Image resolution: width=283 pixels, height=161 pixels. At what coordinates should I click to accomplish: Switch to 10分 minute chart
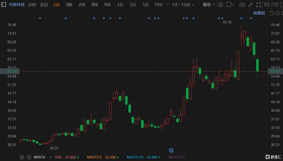tap(158, 5)
